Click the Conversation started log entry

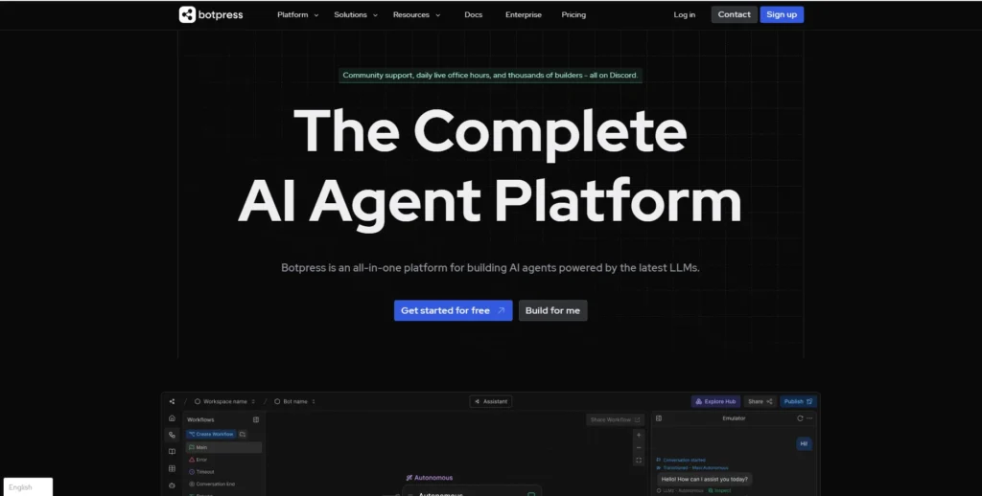[683, 460]
